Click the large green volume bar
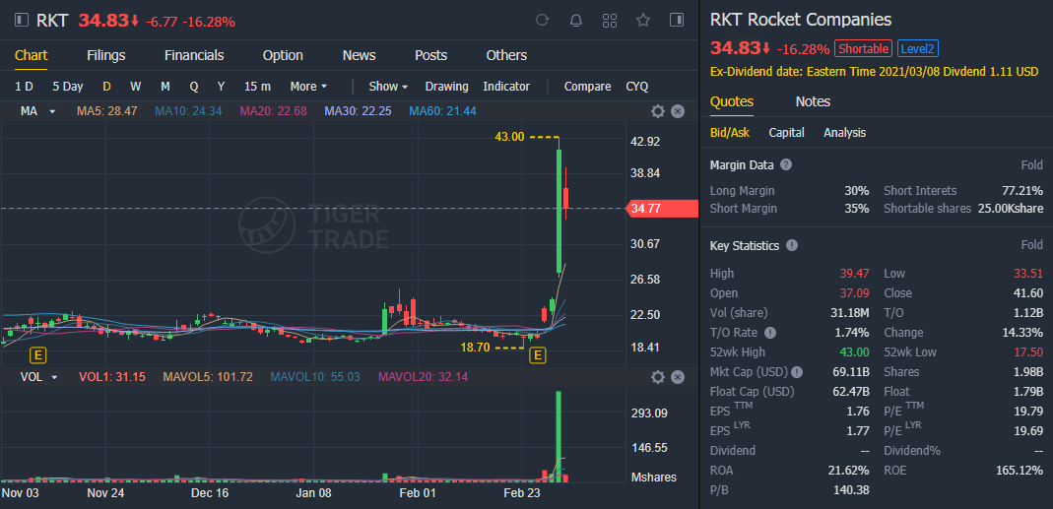The image size is (1053, 509). (558, 436)
